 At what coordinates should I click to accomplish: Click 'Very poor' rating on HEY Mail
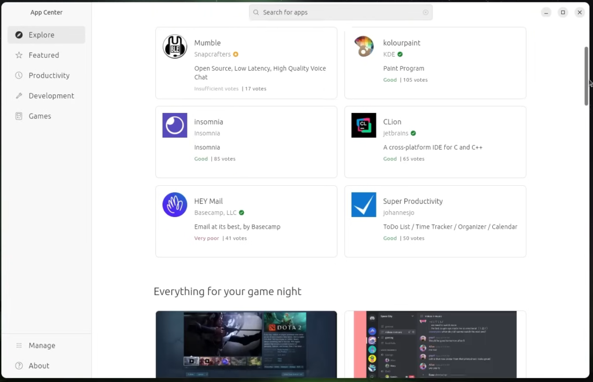pyautogui.click(x=207, y=238)
